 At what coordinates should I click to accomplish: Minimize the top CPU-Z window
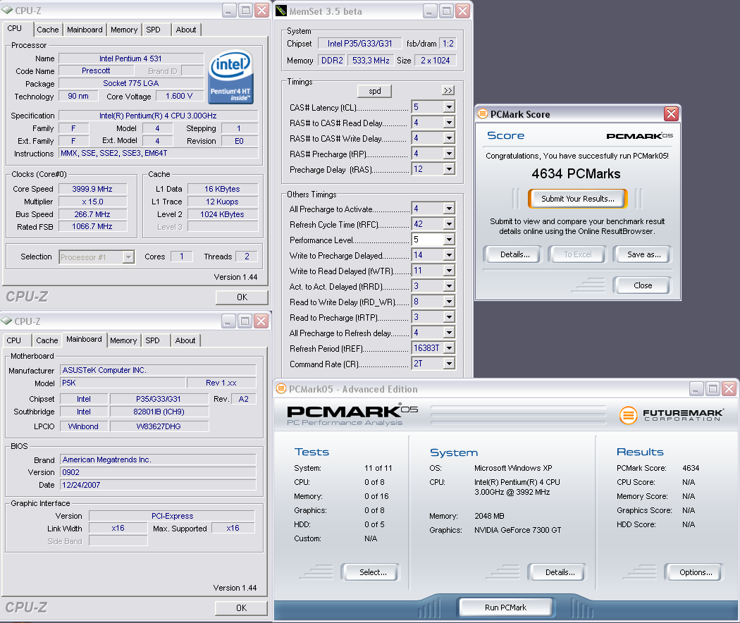click(229, 11)
